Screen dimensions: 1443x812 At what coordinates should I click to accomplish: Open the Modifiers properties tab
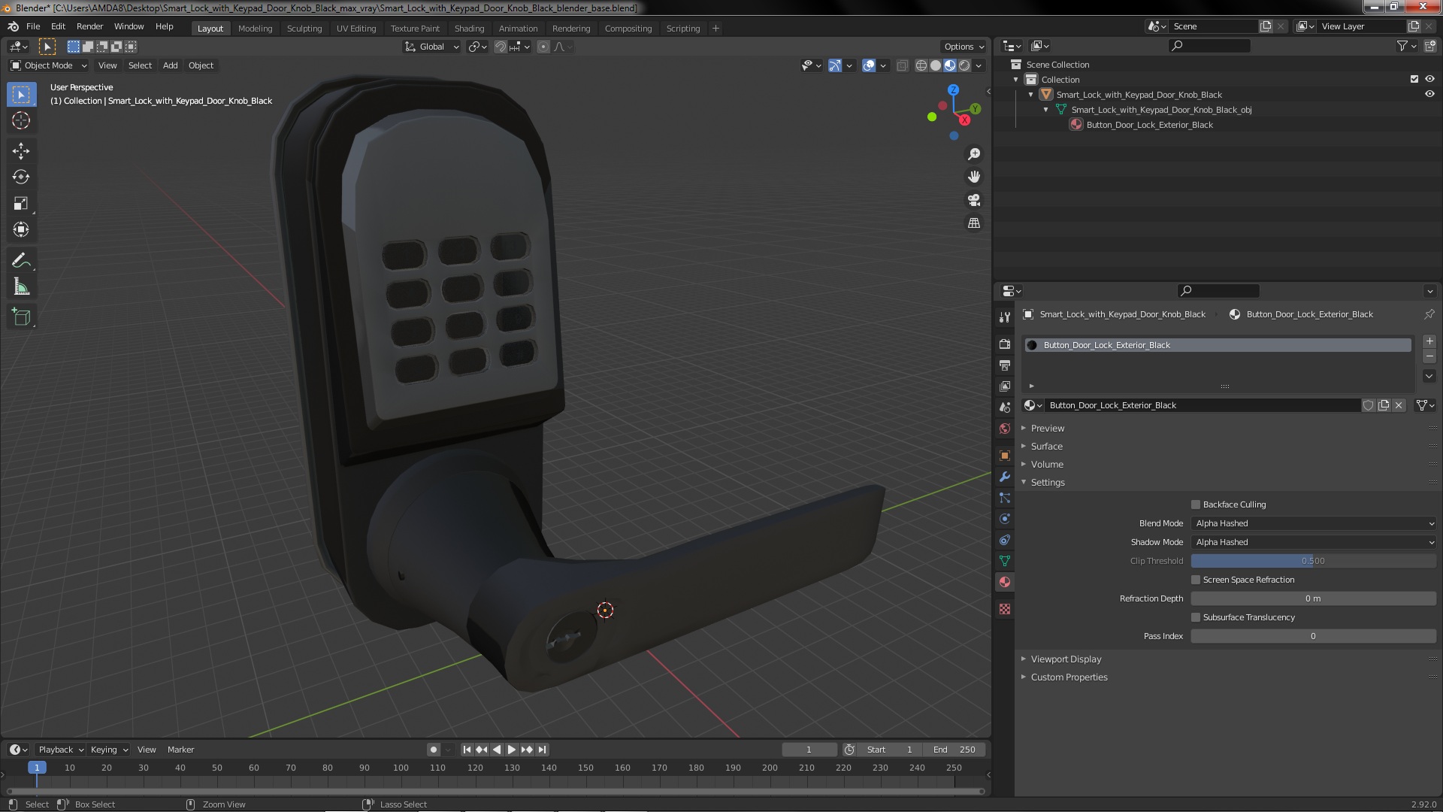[1005, 477]
